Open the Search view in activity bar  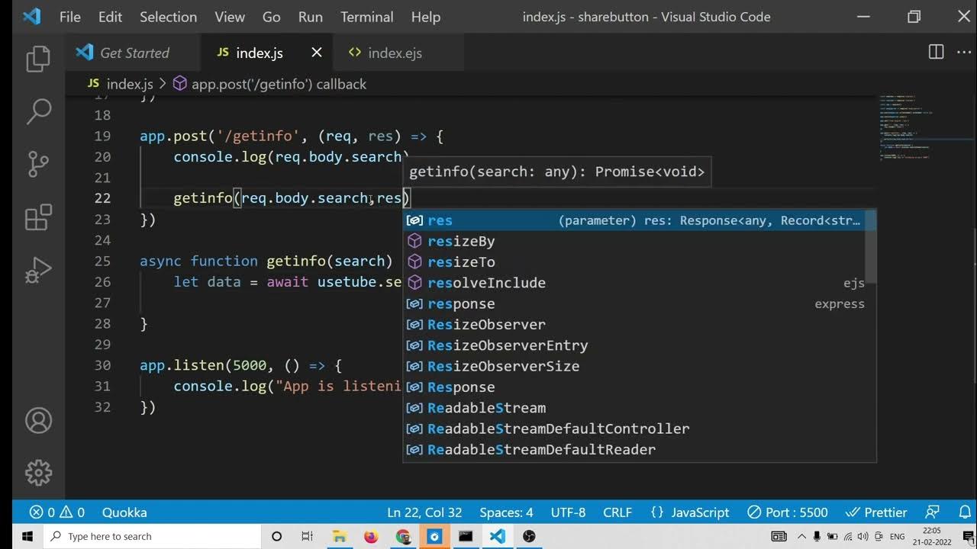click(x=37, y=111)
